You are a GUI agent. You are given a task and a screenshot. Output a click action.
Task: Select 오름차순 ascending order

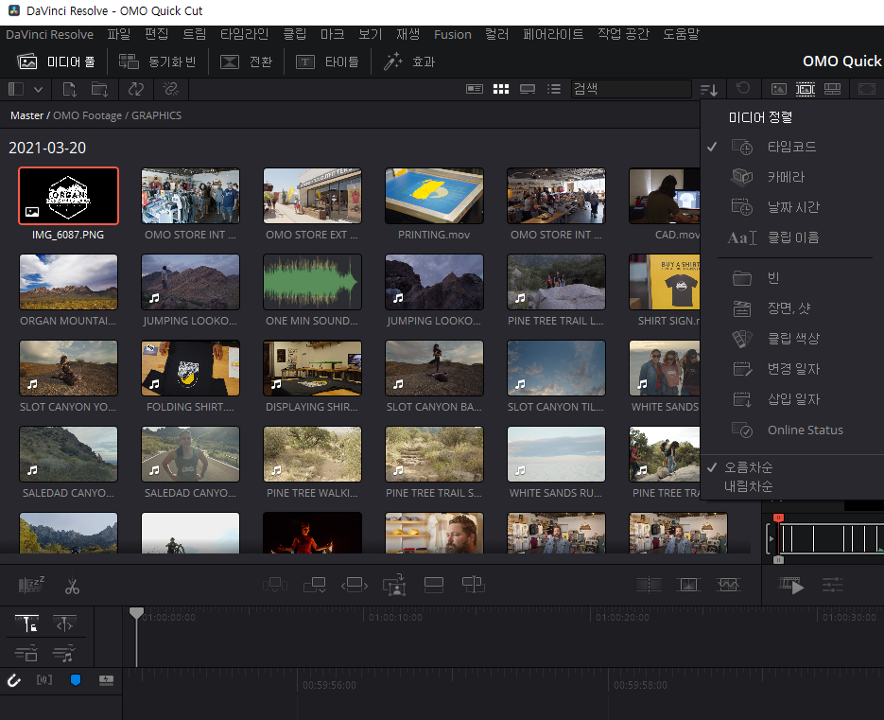pos(748,467)
